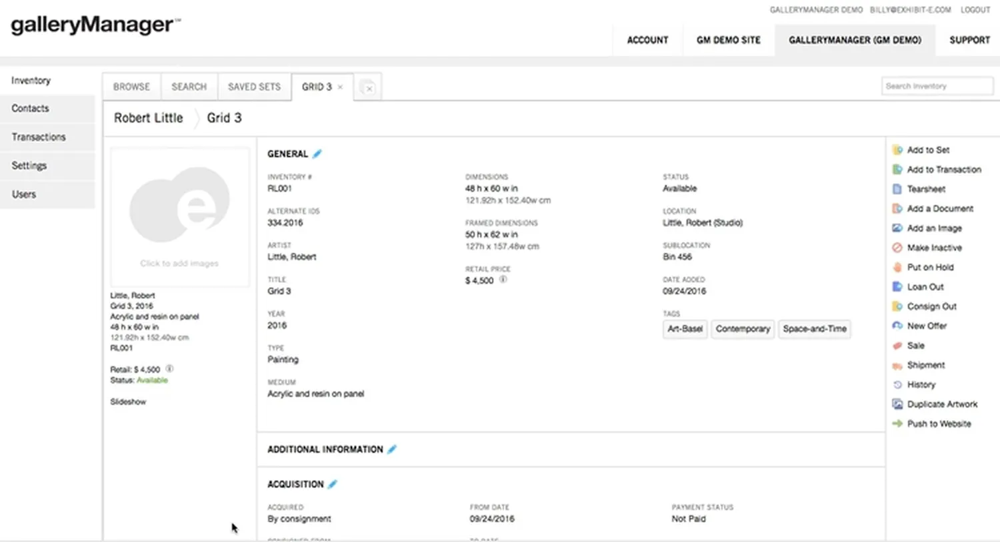
Task: Click the green Available status text
Action: tap(152, 380)
